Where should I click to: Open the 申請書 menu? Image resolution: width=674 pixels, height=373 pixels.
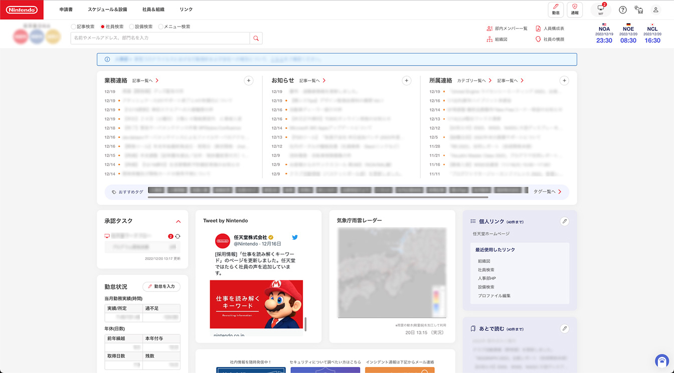point(66,10)
